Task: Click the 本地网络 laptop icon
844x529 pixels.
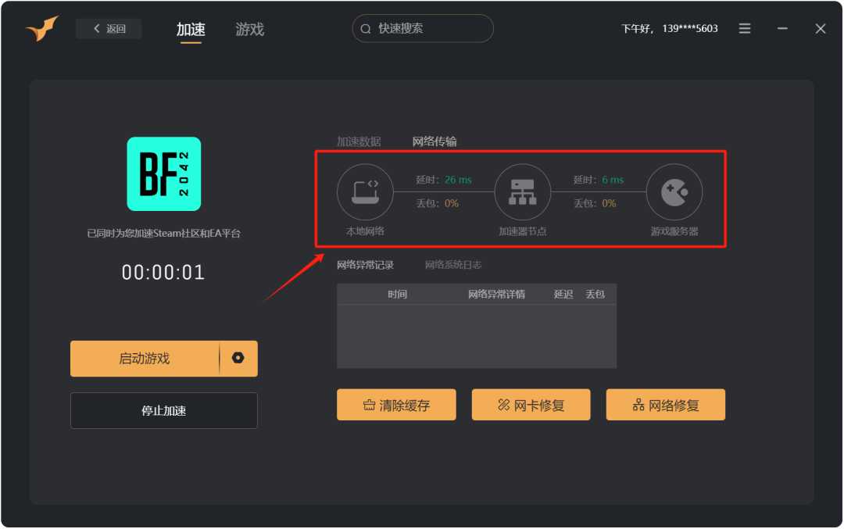Action: point(366,192)
